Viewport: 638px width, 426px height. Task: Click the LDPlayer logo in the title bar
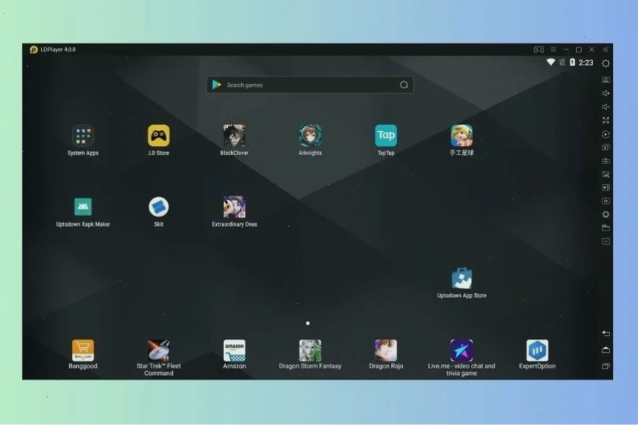[33, 50]
